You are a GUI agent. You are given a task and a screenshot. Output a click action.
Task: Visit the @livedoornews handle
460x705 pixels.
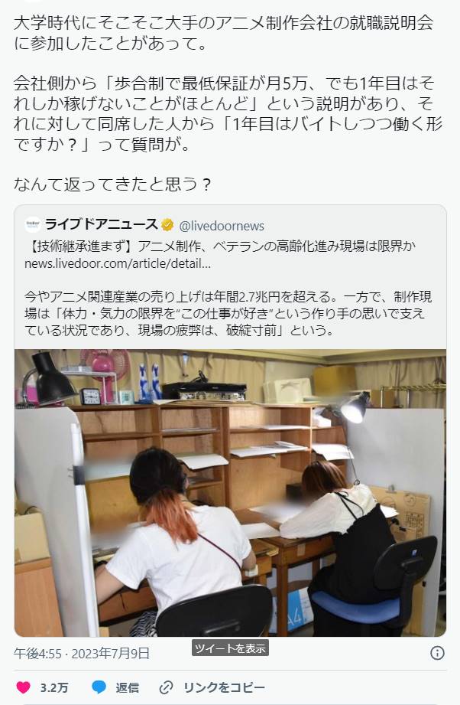(x=222, y=226)
